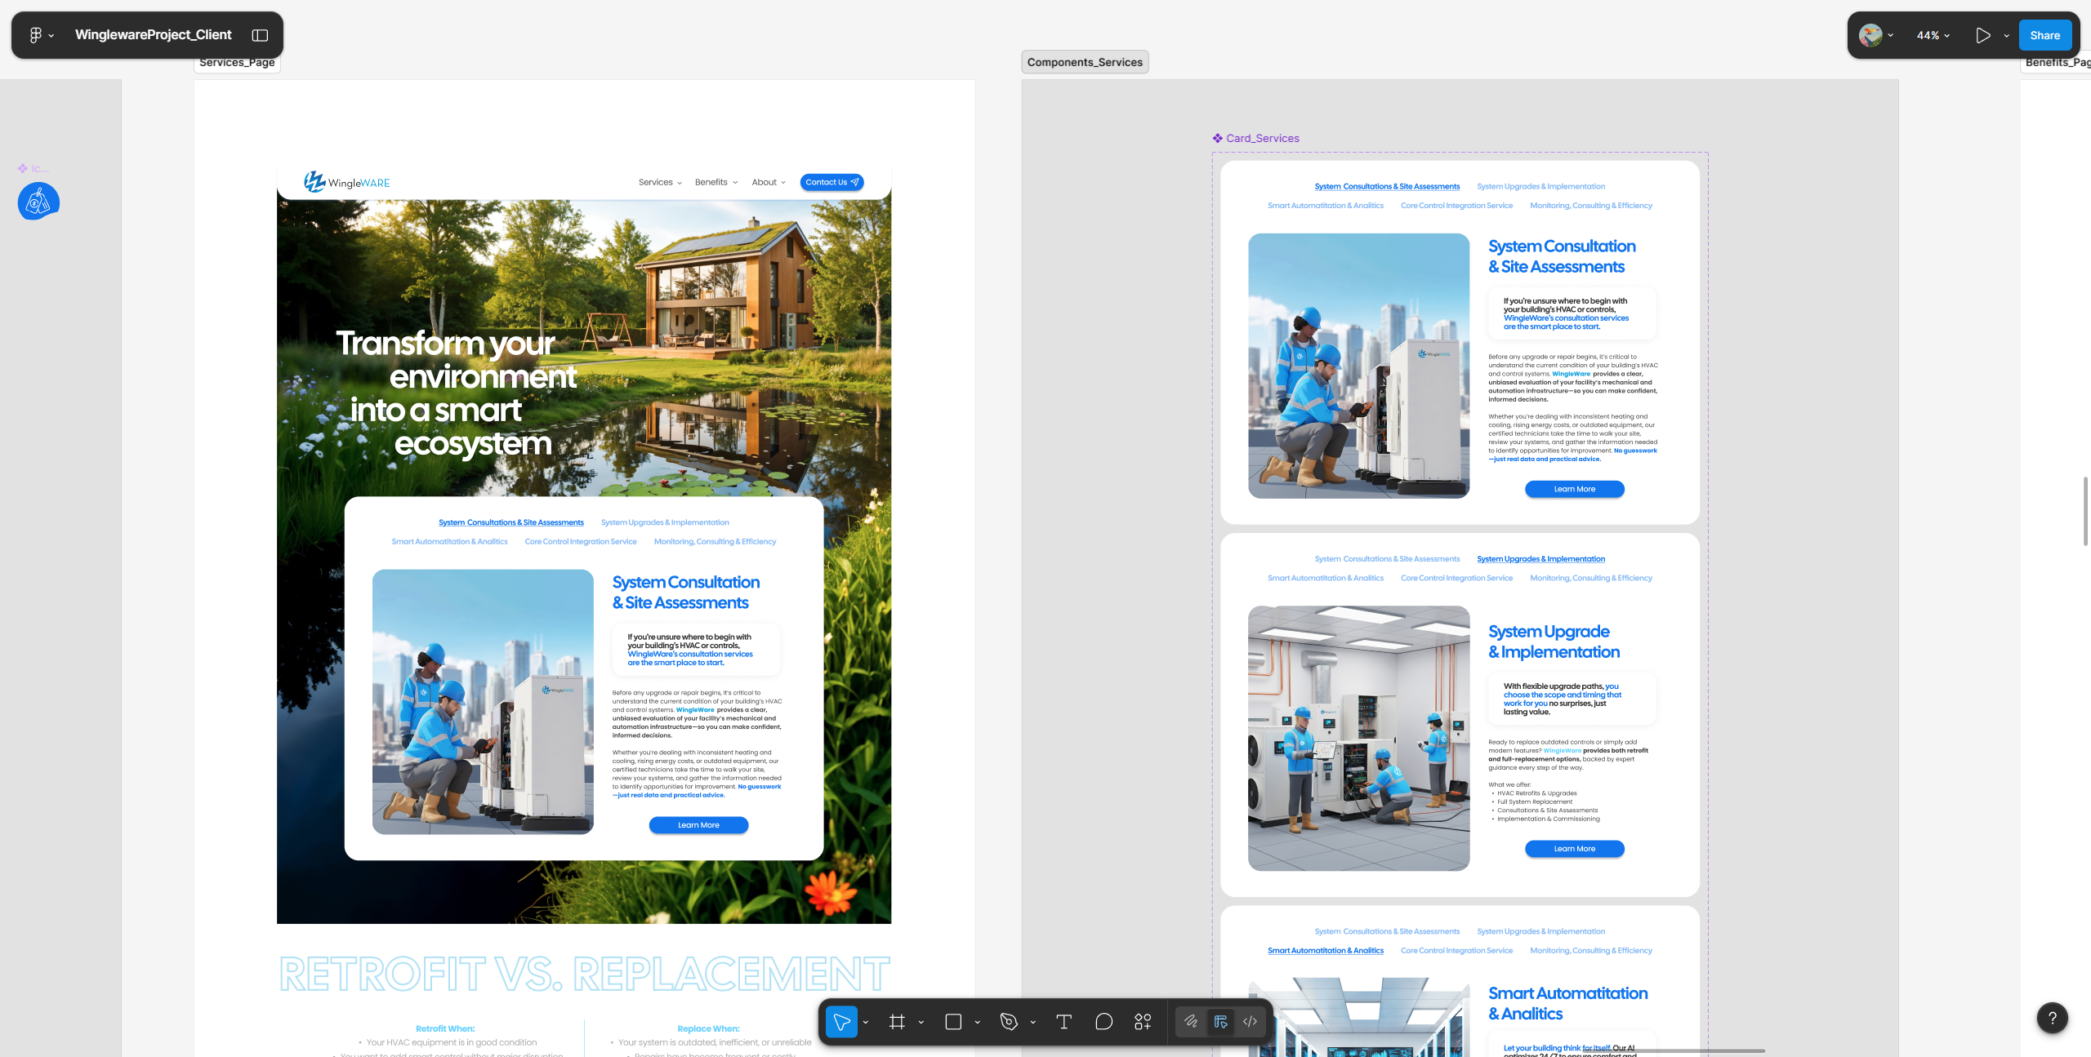Image resolution: width=2091 pixels, height=1057 pixels.
Task: Switch to Draw mode toggle
Action: pos(1191,1022)
